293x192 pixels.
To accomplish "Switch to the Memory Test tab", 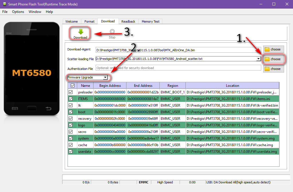I will [x=150, y=21].
